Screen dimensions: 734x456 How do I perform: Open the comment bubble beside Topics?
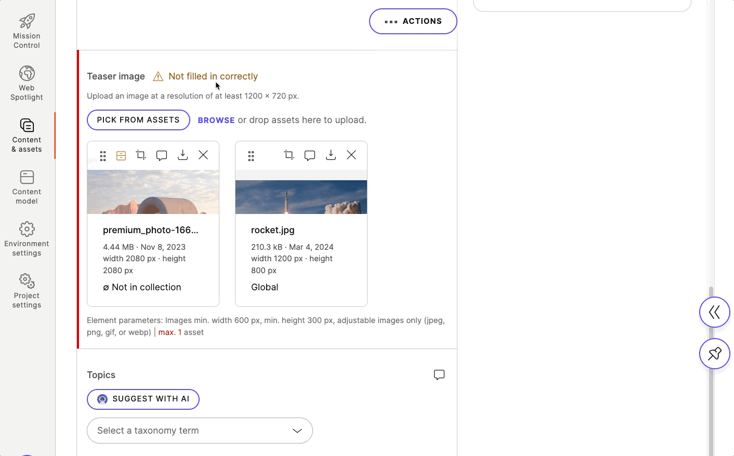coord(439,374)
